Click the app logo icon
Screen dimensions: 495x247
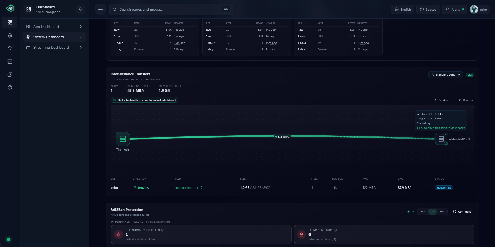[x=10, y=9]
